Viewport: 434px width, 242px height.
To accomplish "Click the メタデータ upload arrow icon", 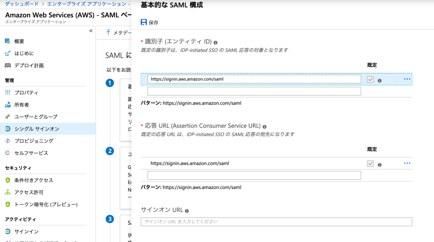I will click(108, 32).
